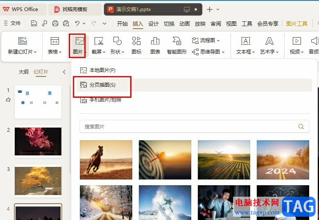The width and height of the screenshot is (319, 220).
Task: Click the 形状 shapes icon
Action: tap(118, 40)
